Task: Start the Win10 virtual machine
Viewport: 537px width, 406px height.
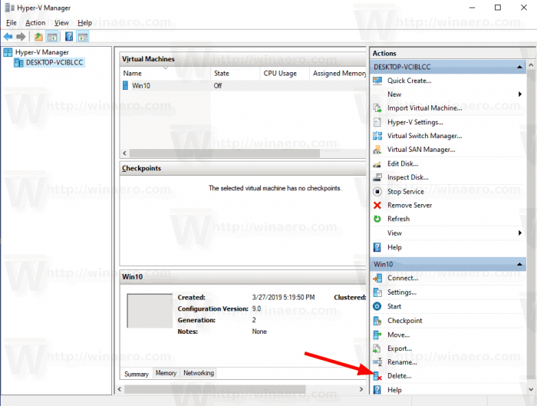Action: pos(395,306)
